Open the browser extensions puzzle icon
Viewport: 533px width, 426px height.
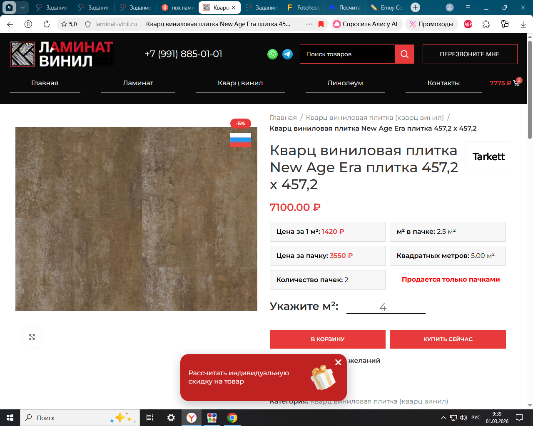click(x=486, y=24)
